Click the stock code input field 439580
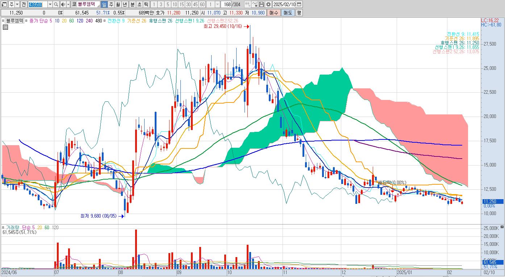 [x=37, y=4]
